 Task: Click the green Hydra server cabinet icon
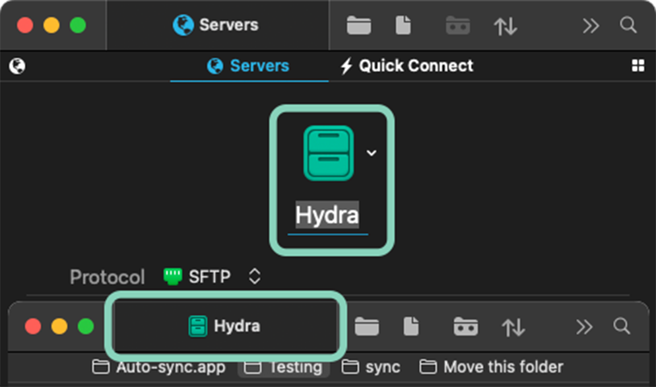pos(329,153)
